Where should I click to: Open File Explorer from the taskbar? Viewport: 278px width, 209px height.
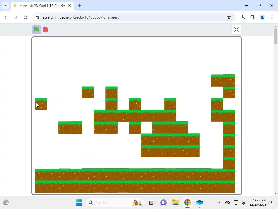pyautogui.click(x=176, y=202)
